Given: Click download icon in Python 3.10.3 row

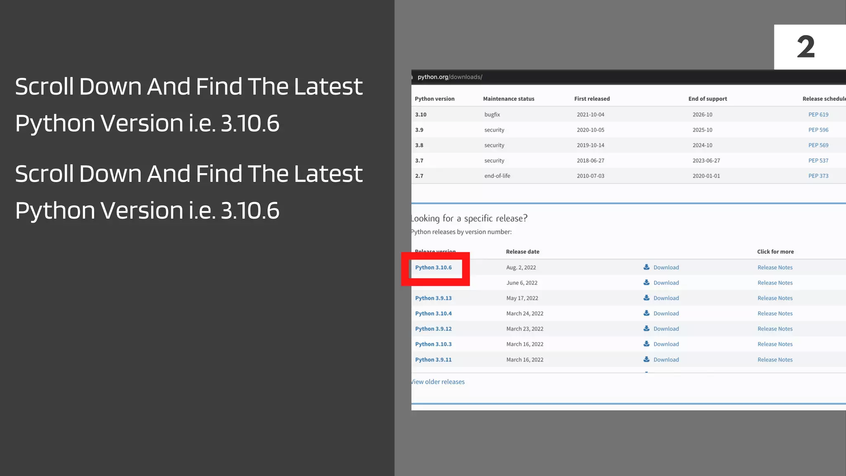Looking at the screenshot, I should (x=646, y=344).
